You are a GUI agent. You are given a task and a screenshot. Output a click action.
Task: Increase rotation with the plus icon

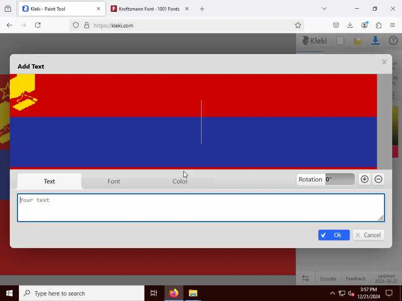[x=365, y=179]
